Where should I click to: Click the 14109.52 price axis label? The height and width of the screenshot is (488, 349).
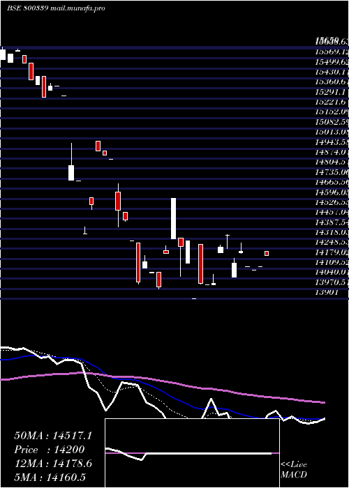[x=332, y=261]
